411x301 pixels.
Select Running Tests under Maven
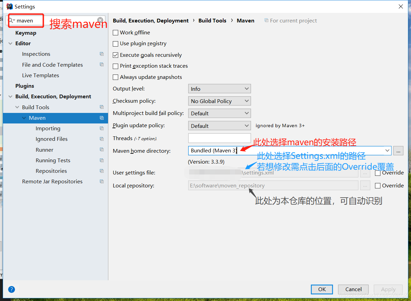coord(53,161)
